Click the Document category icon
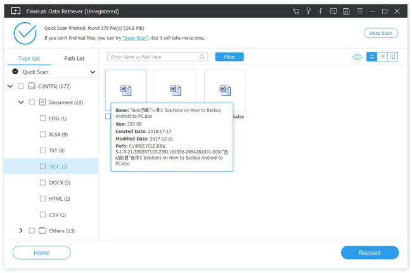The image size is (412, 273). (x=42, y=102)
